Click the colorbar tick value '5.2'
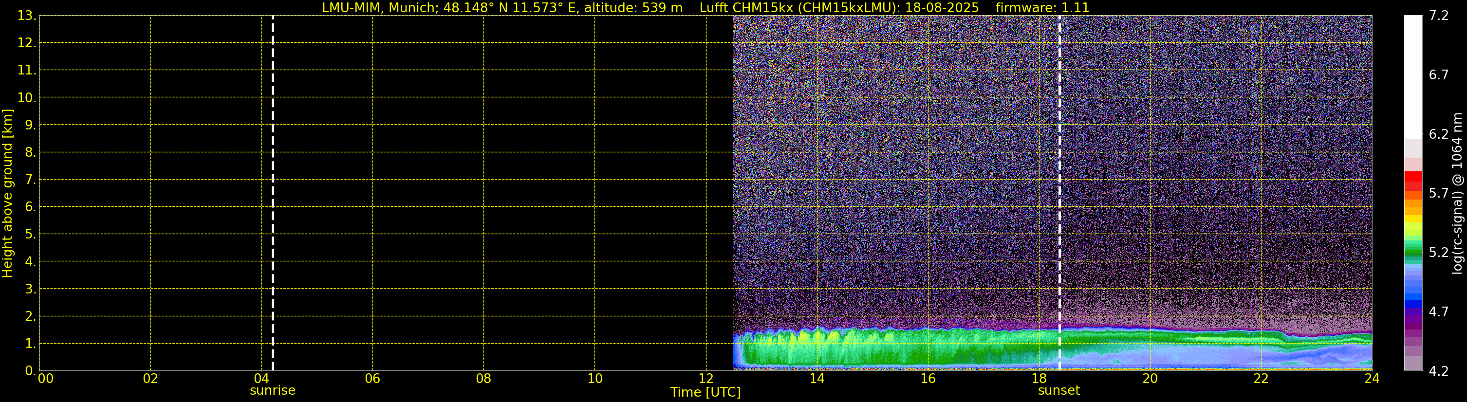Screen dimensions: 1467x402 [x=1439, y=252]
